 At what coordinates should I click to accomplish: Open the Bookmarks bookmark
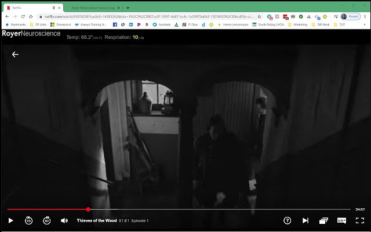click(x=16, y=24)
